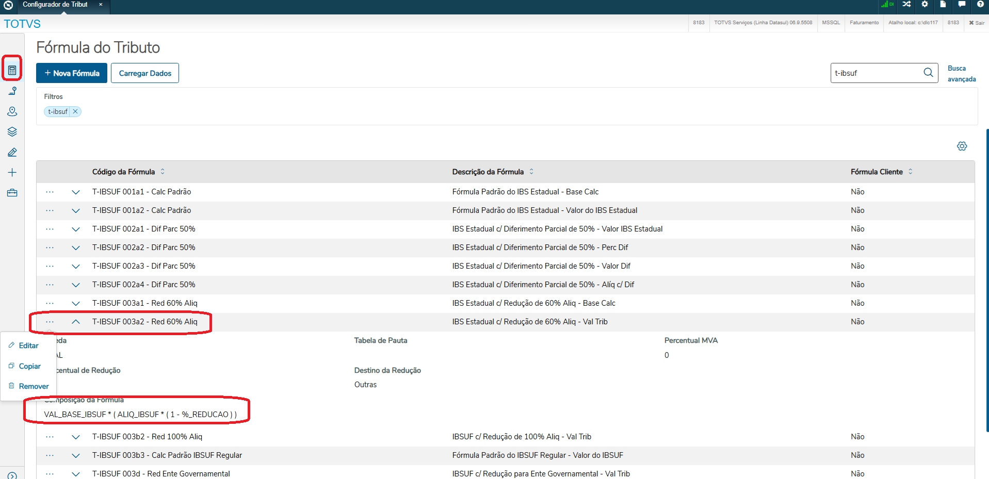The image size is (989, 479).
Task: Open the chat message icon
Action: (962, 4)
